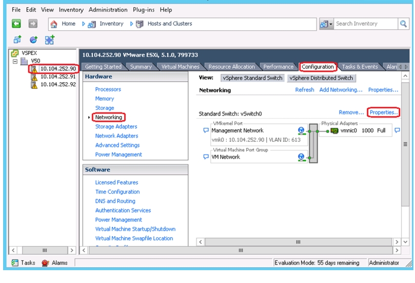Click the networking pane vertical scrollbar

[x=405, y=144]
